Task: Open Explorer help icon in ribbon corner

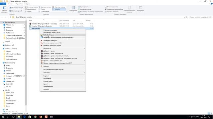Action: point(212,4)
